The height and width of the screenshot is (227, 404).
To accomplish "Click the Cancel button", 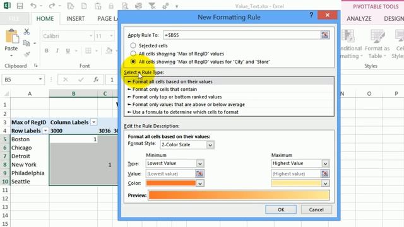I will [316, 209].
